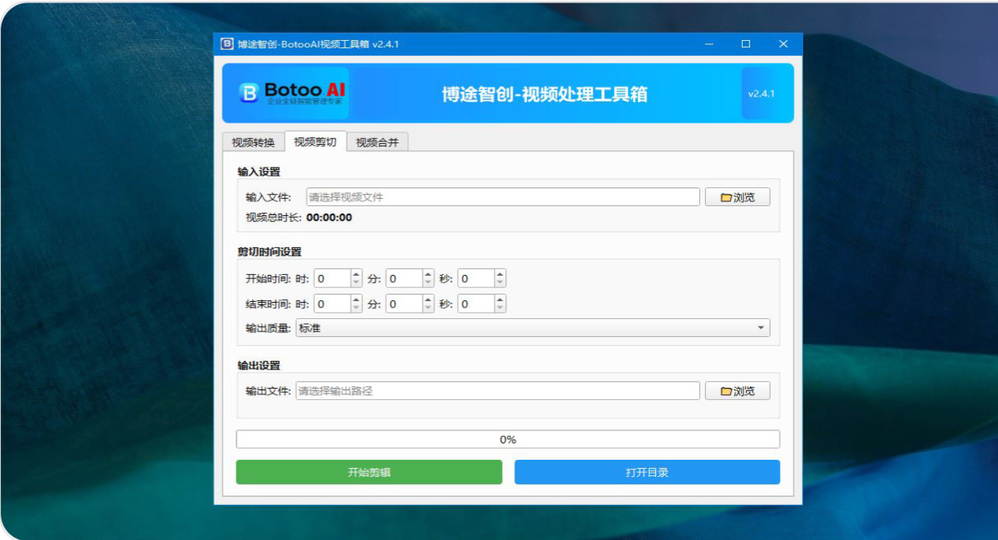Decrease the 开始时间 hour value

[356, 283]
